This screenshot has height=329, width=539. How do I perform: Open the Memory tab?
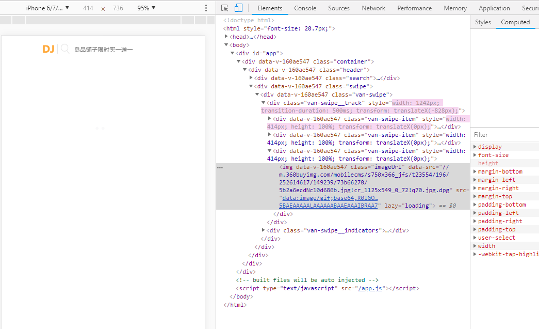[455, 8]
